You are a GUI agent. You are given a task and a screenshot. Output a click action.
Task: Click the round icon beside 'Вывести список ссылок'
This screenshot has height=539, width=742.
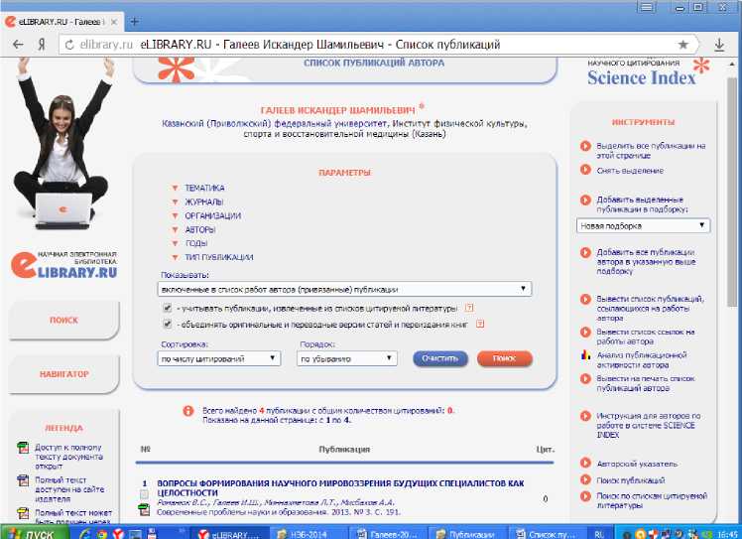(x=585, y=332)
